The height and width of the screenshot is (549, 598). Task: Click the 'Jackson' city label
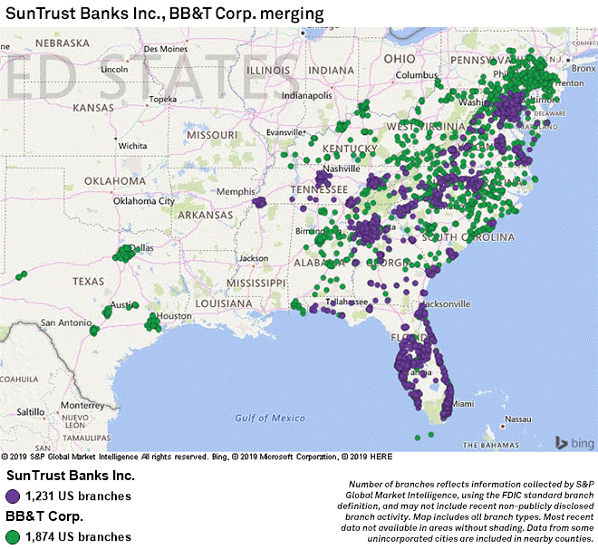point(254,258)
